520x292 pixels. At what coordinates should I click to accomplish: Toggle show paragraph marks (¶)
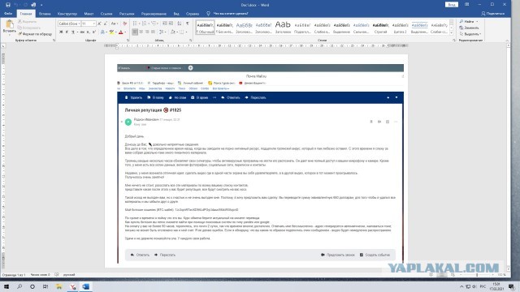click(x=188, y=24)
